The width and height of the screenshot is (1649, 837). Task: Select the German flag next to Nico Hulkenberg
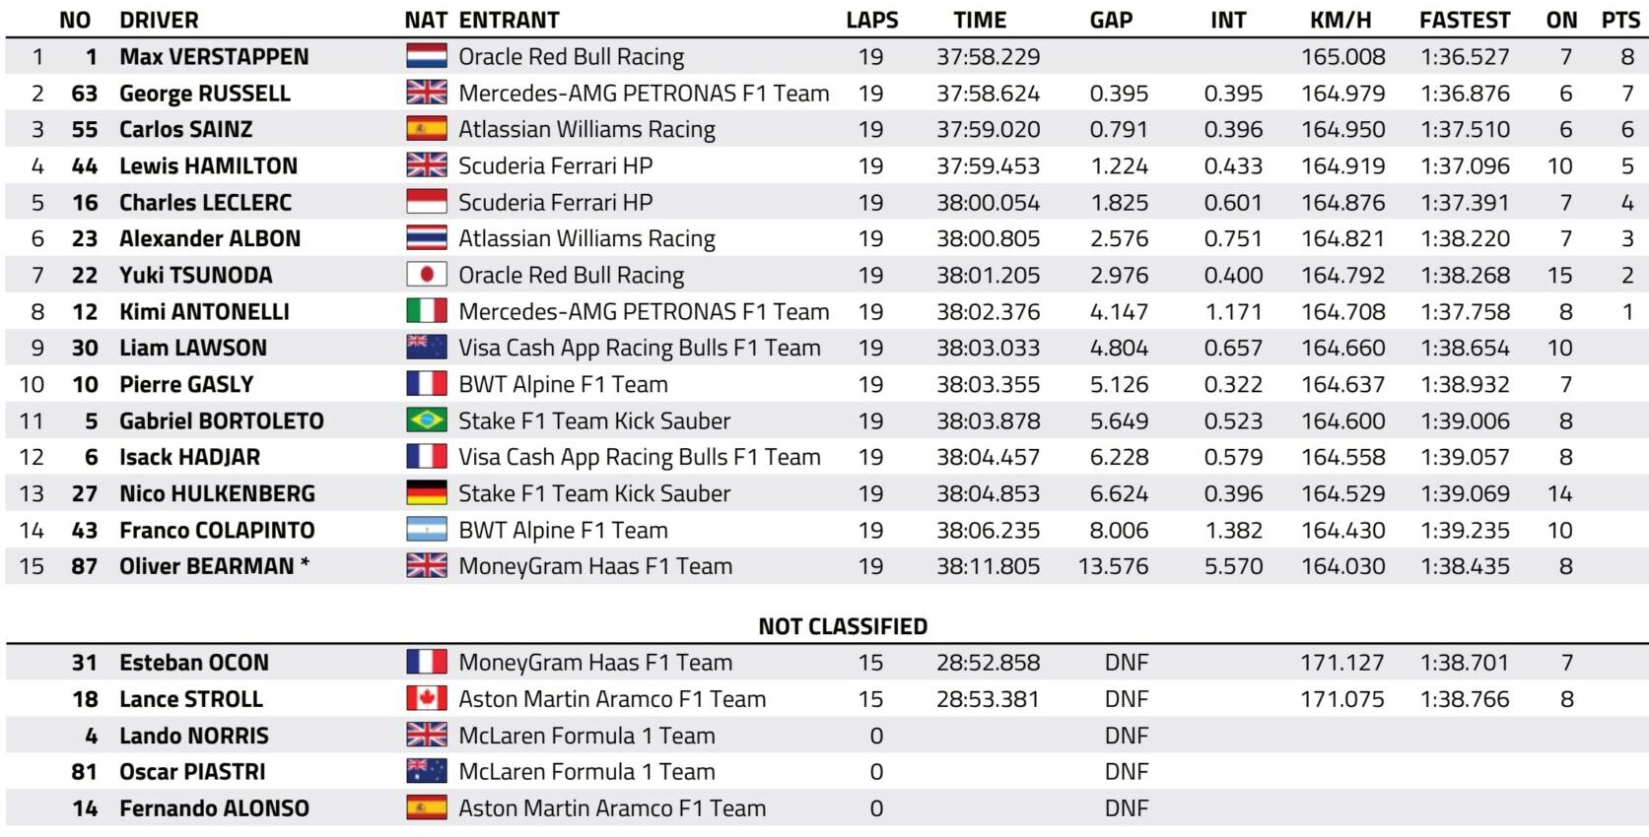[x=427, y=493]
